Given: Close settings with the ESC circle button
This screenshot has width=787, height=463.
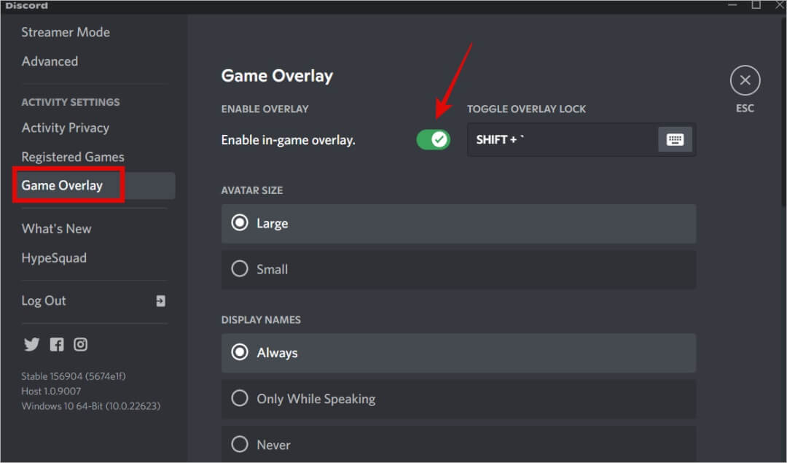Looking at the screenshot, I should point(745,80).
